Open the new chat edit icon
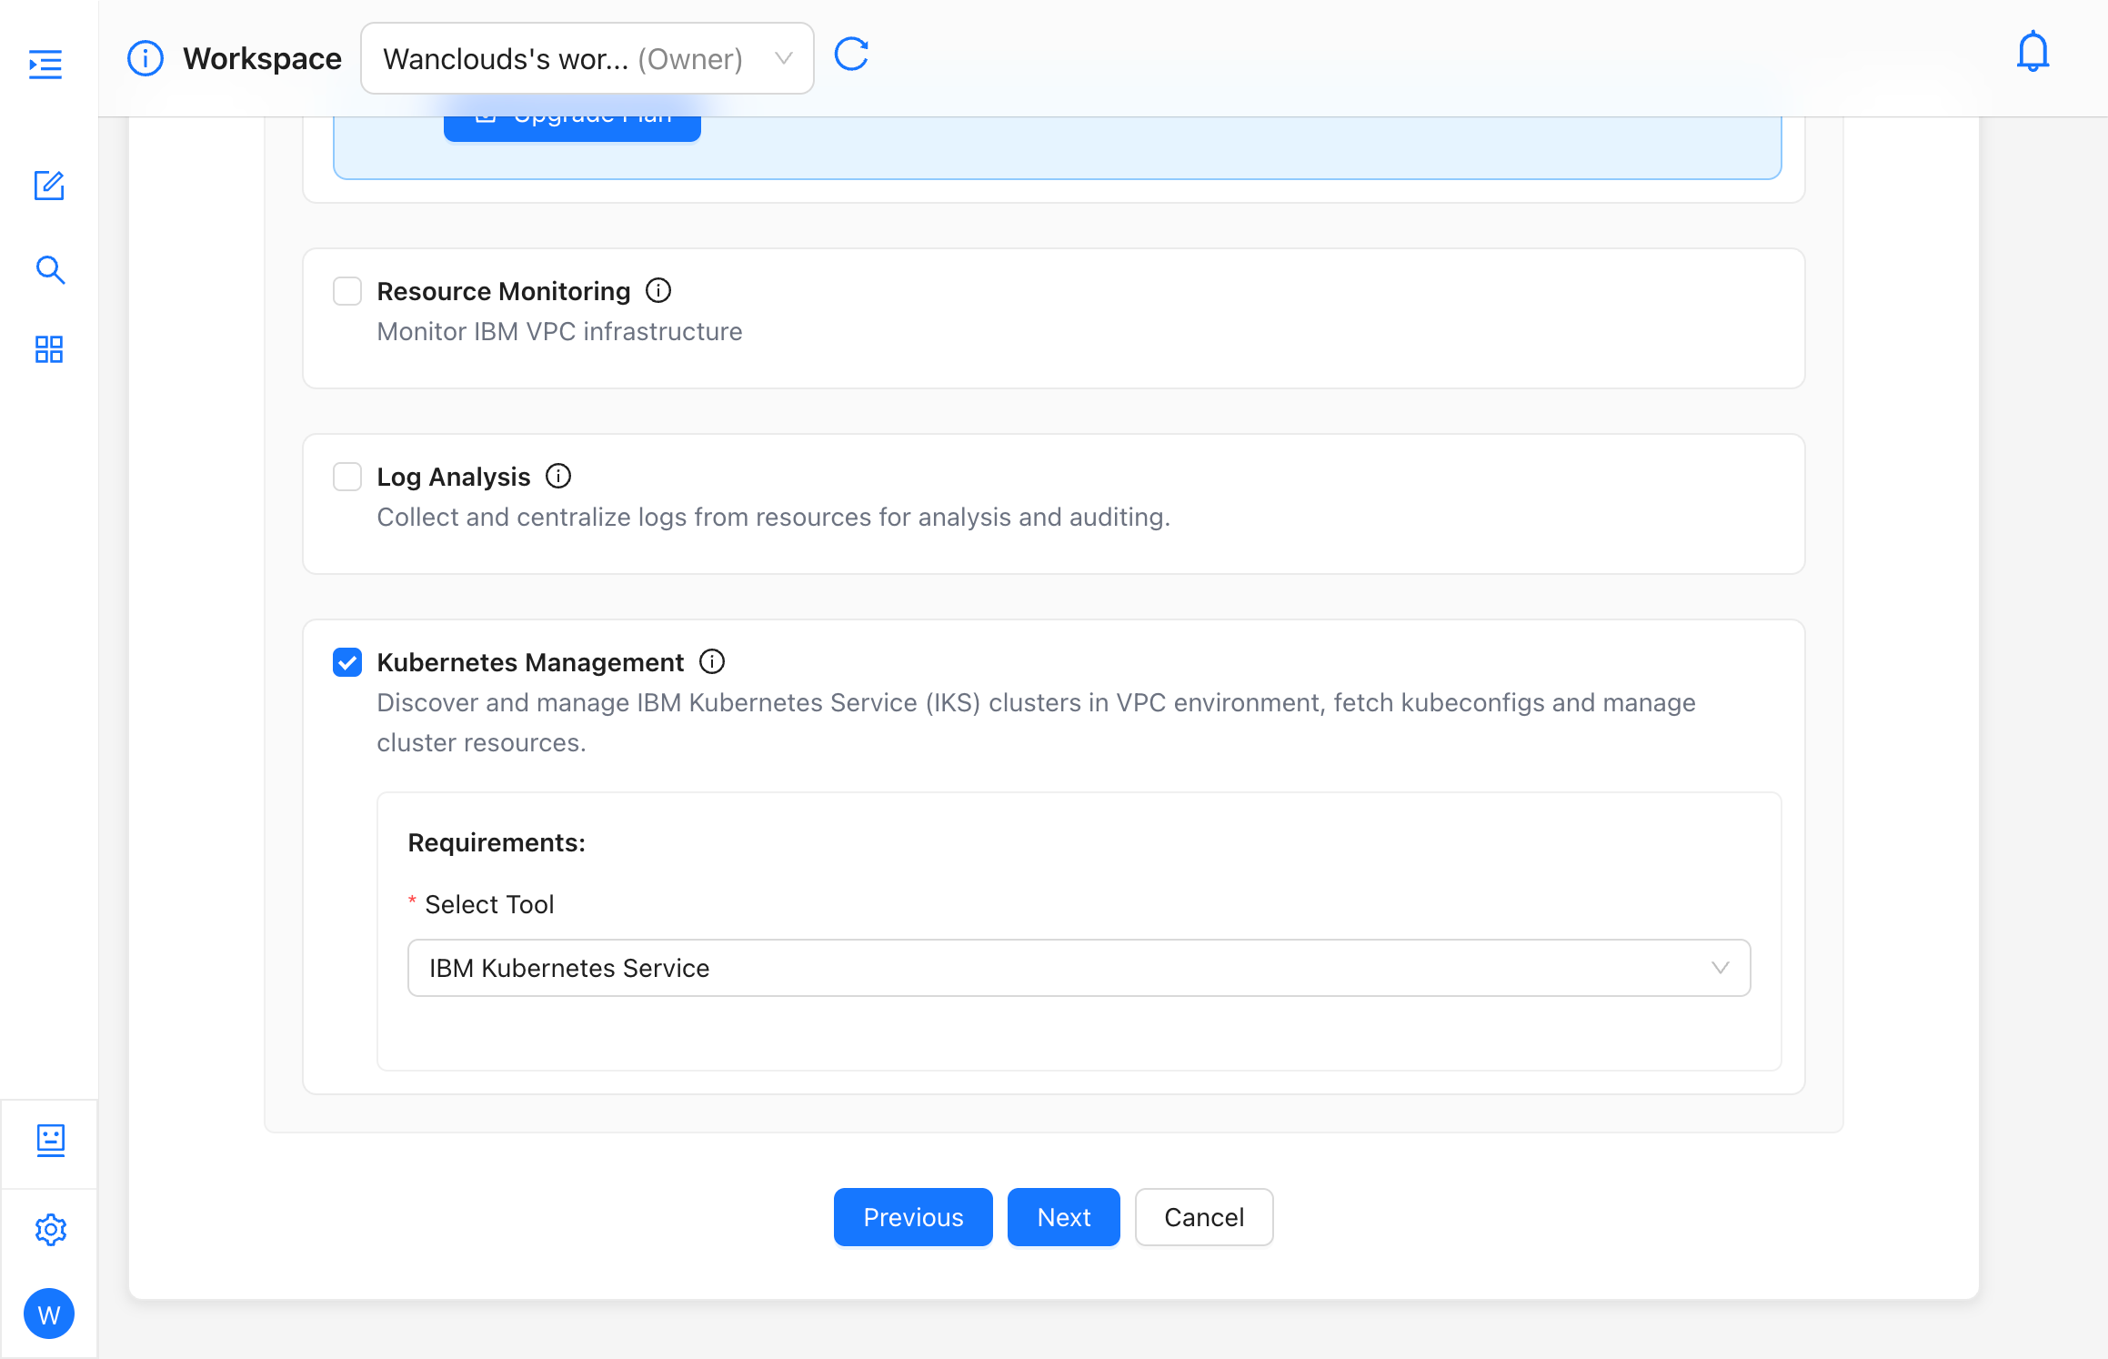 [x=49, y=186]
